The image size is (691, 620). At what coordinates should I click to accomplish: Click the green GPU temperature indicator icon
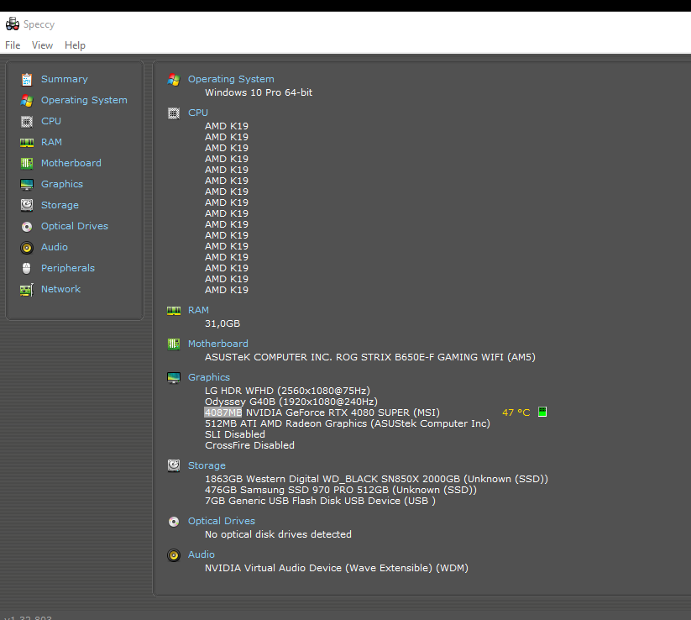[542, 412]
